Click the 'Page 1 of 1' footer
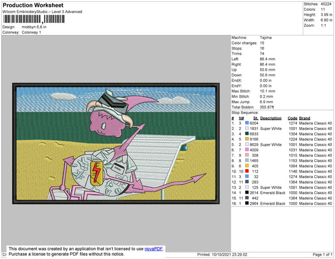Viewport: 335px width, 259px height. point(322,255)
